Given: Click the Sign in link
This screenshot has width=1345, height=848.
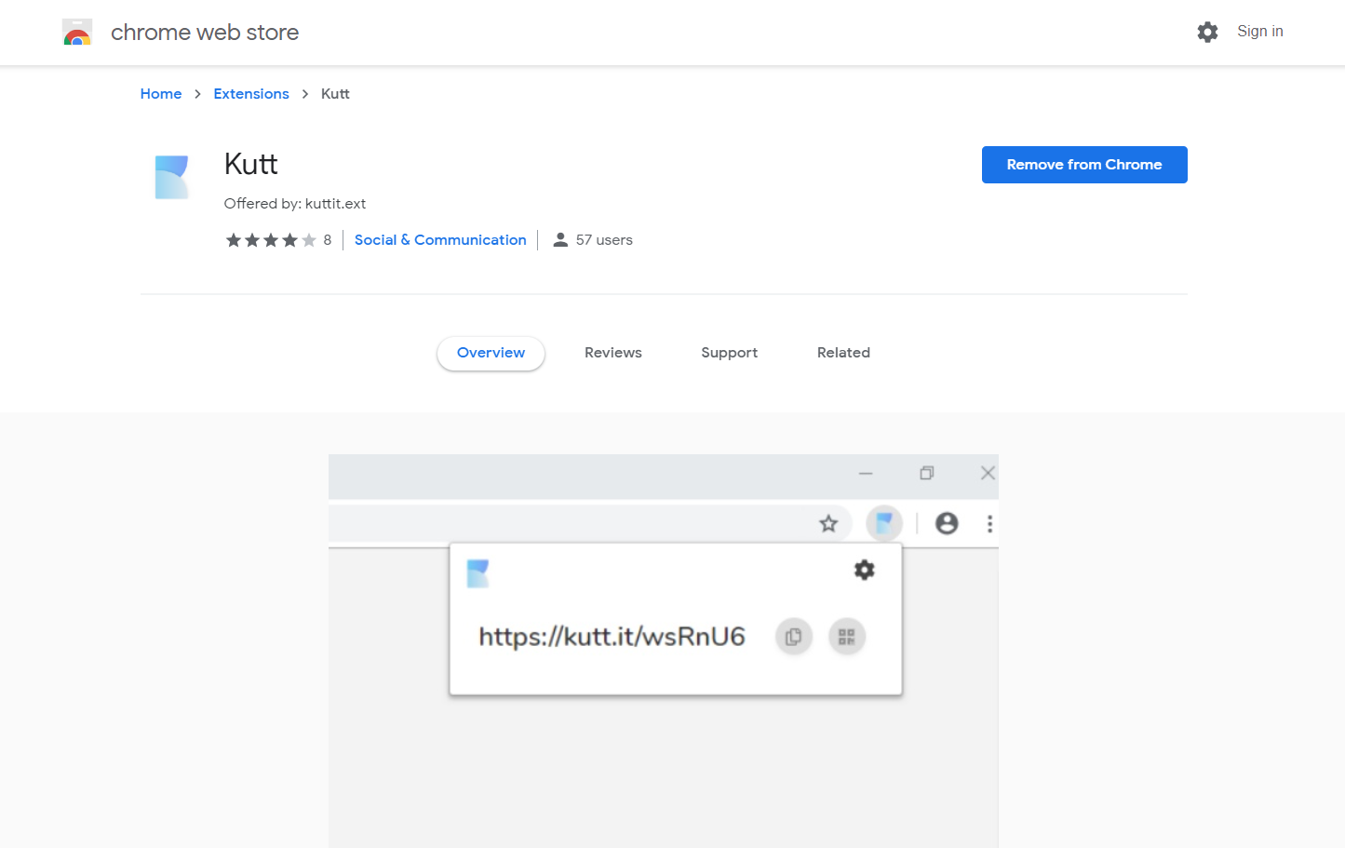Looking at the screenshot, I should 1259,32.
